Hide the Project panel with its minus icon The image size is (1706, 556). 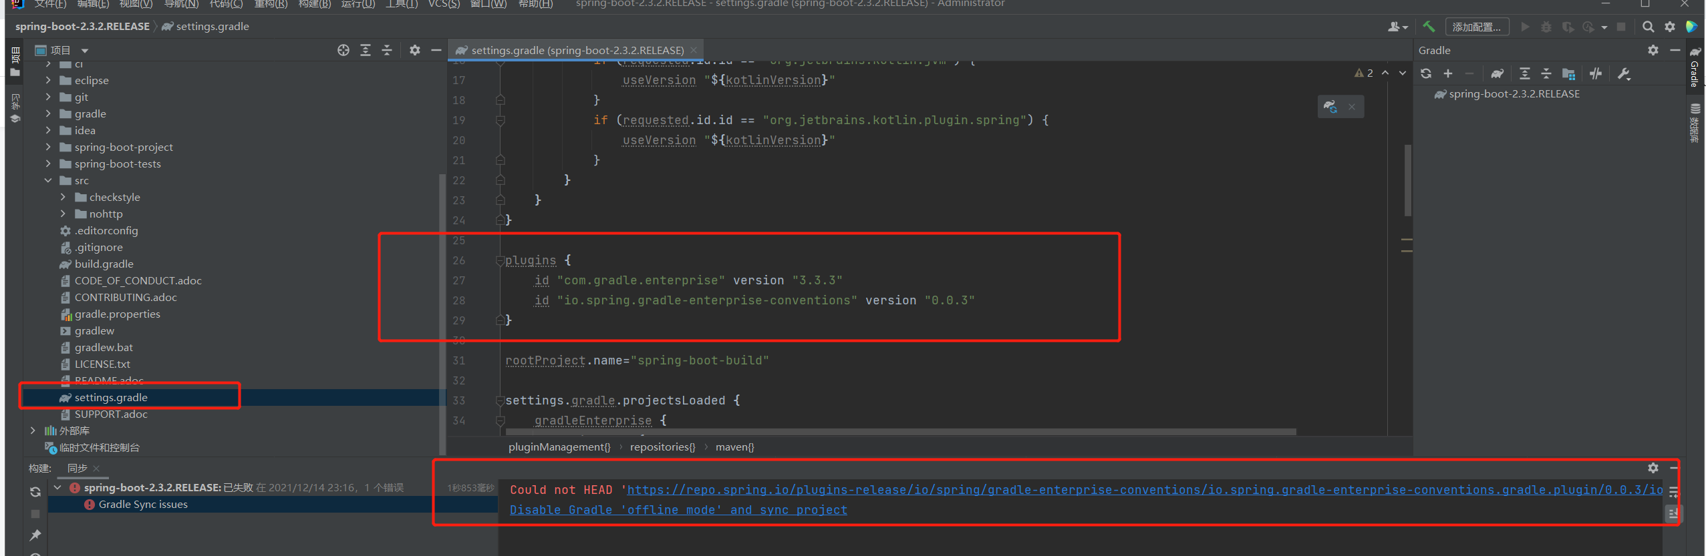tap(436, 50)
